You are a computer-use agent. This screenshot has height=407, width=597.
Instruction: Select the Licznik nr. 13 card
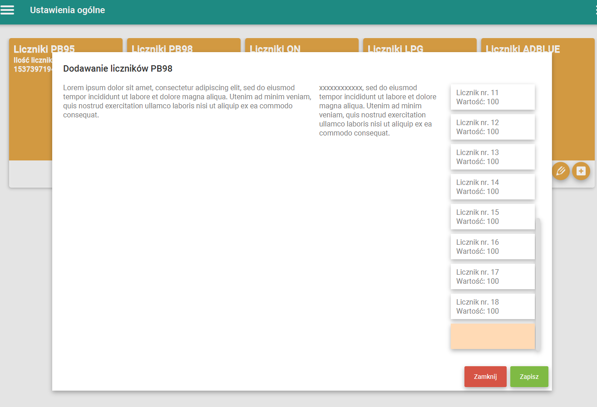[493, 157]
